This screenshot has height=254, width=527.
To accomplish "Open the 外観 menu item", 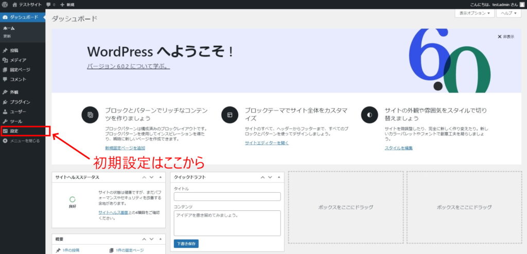I will click(14, 92).
